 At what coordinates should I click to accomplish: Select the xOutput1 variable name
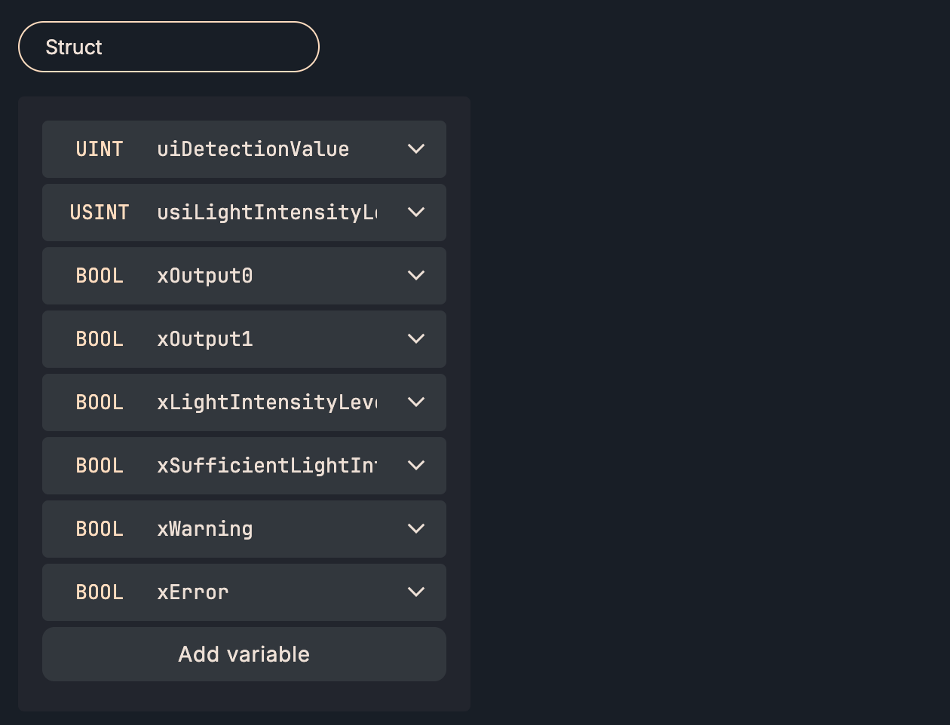205,339
